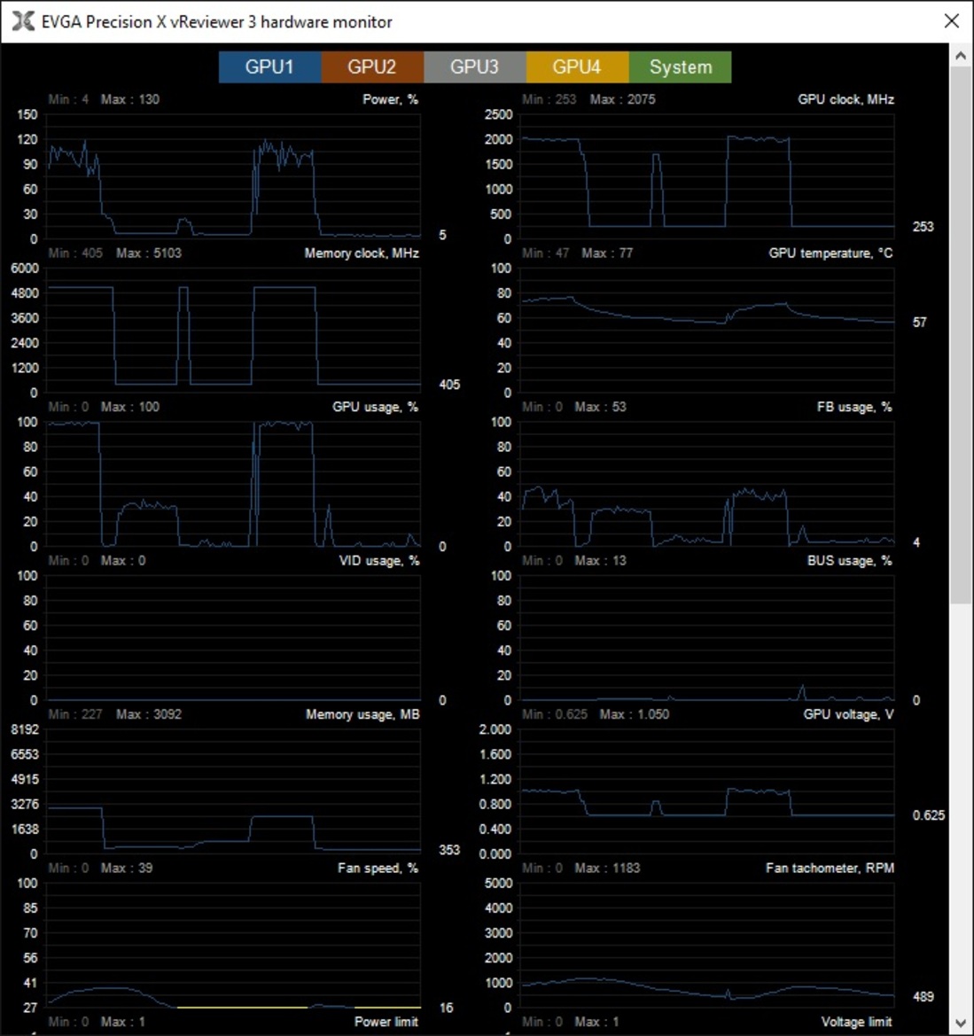This screenshot has height=1036, width=974.
Task: Click 'Max : 53' above FB usage
Action: (x=600, y=407)
